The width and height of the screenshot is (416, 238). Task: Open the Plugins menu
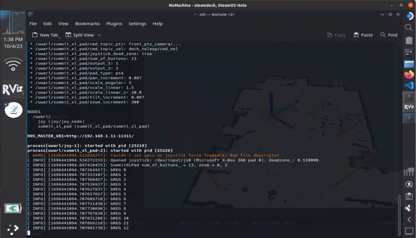click(x=114, y=24)
